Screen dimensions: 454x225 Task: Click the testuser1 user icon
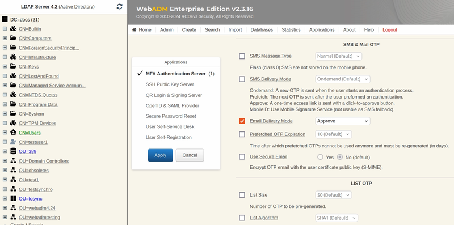point(13,142)
